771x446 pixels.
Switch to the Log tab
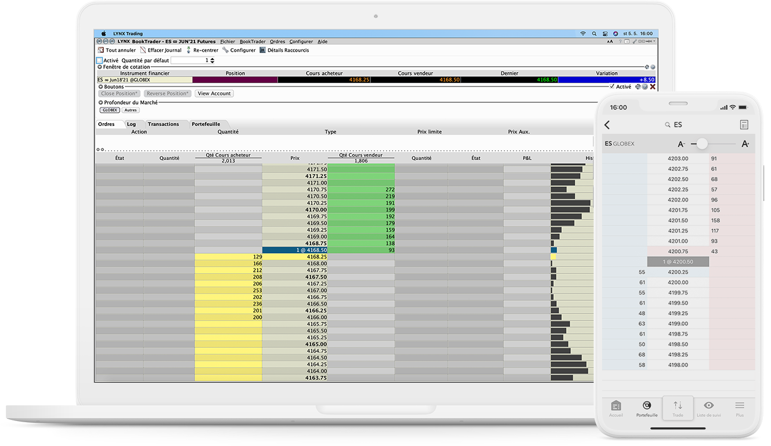click(131, 124)
